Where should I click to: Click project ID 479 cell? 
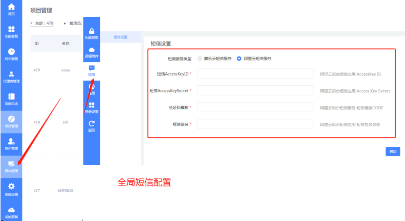(37, 70)
